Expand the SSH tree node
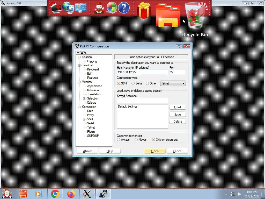 (84, 119)
